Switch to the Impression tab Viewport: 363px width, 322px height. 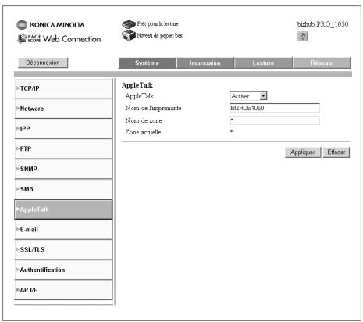[x=205, y=63]
